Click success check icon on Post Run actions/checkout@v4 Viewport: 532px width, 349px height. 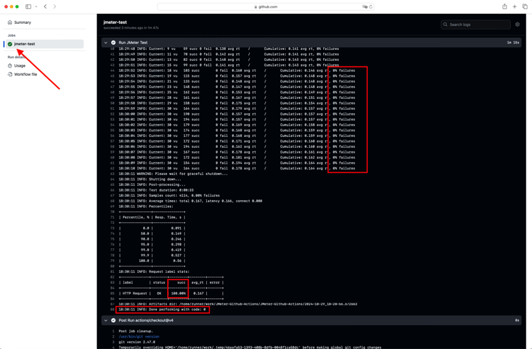pyautogui.click(x=113, y=320)
